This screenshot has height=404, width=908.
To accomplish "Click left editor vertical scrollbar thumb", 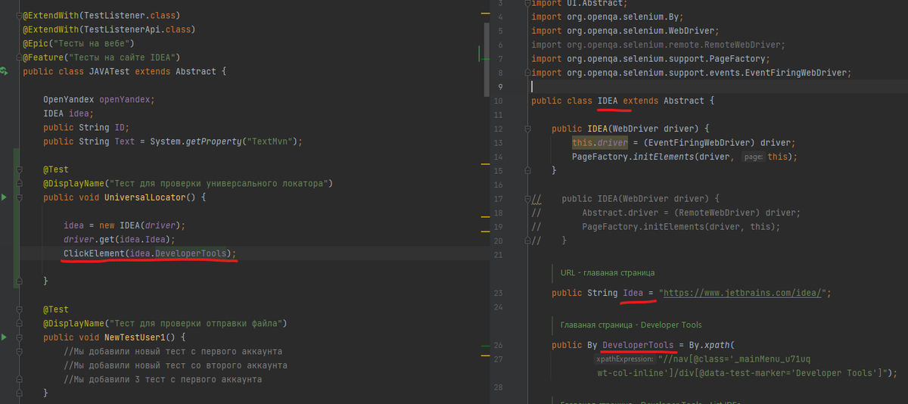I will 486,61.
